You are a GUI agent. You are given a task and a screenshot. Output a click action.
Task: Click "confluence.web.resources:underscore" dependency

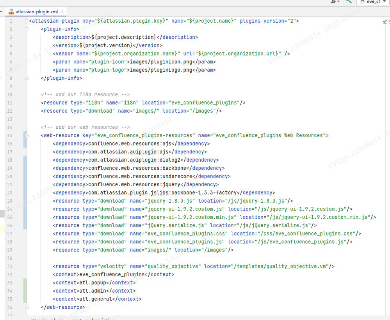(x=140, y=176)
